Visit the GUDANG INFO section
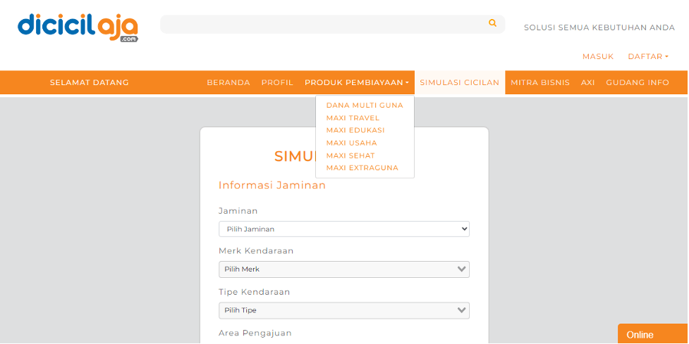This screenshot has height=344, width=689. click(637, 82)
